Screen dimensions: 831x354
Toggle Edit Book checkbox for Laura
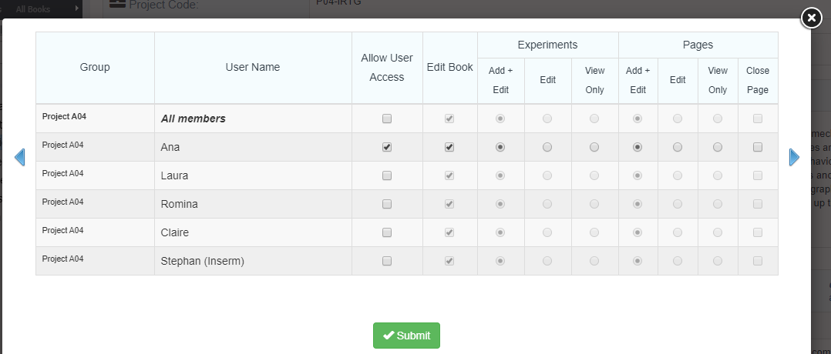[449, 175]
